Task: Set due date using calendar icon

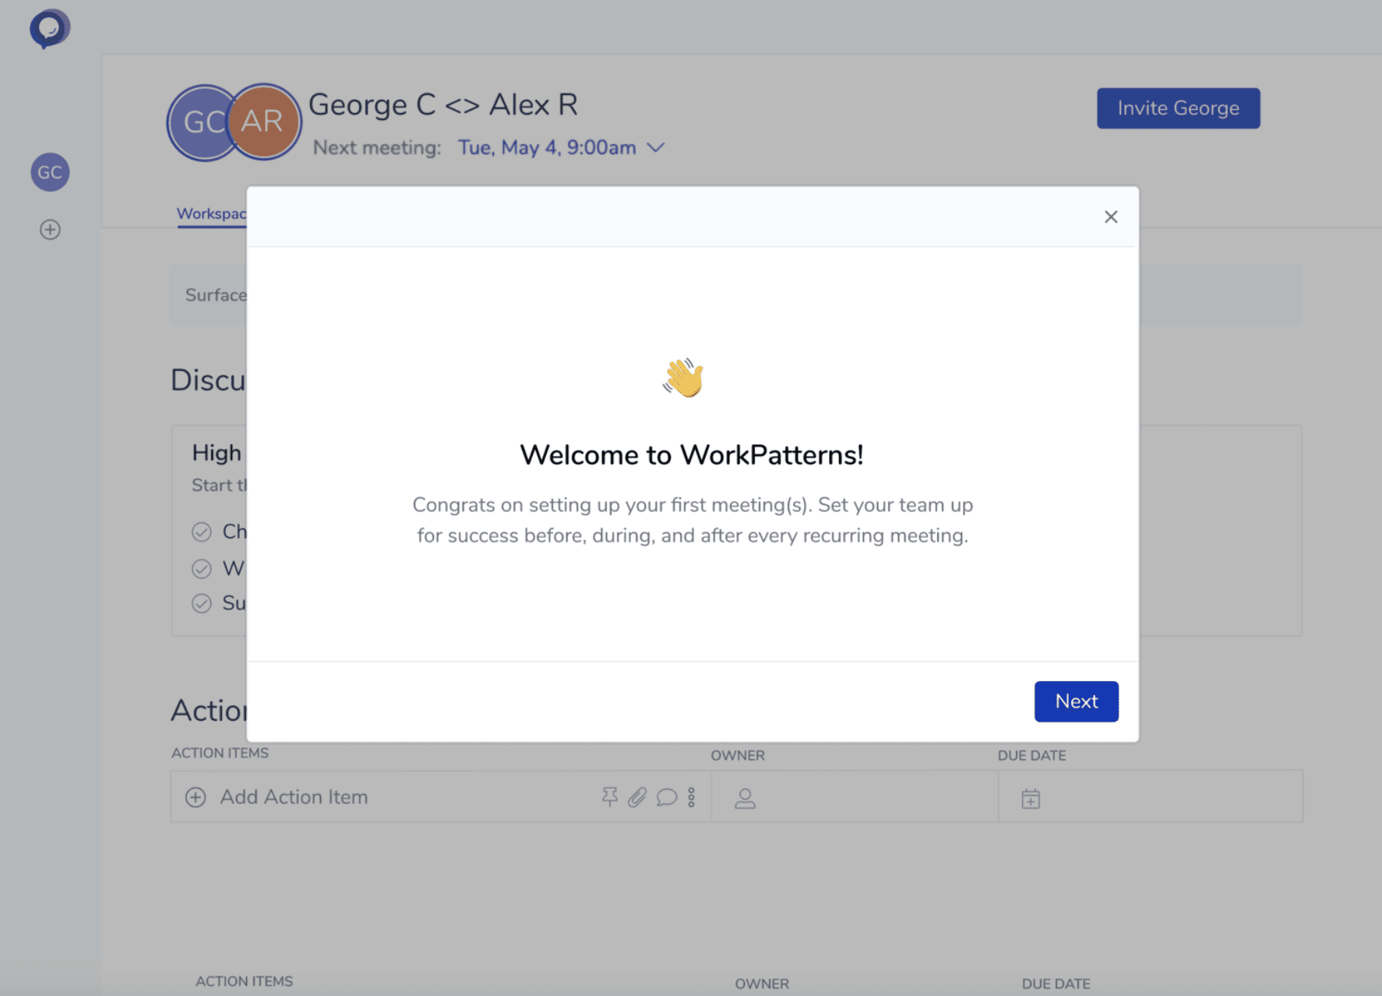Action: [x=1031, y=798]
